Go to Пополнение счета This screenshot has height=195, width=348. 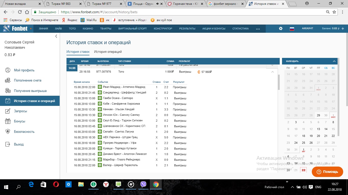click(28, 80)
